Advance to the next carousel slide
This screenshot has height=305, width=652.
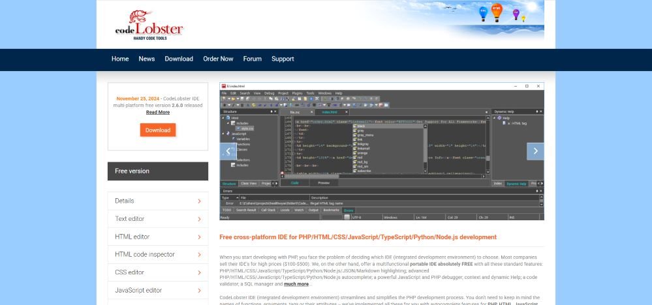[x=535, y=151]
